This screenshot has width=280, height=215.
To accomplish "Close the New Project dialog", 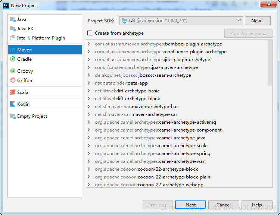I will [x=269, y=4].
